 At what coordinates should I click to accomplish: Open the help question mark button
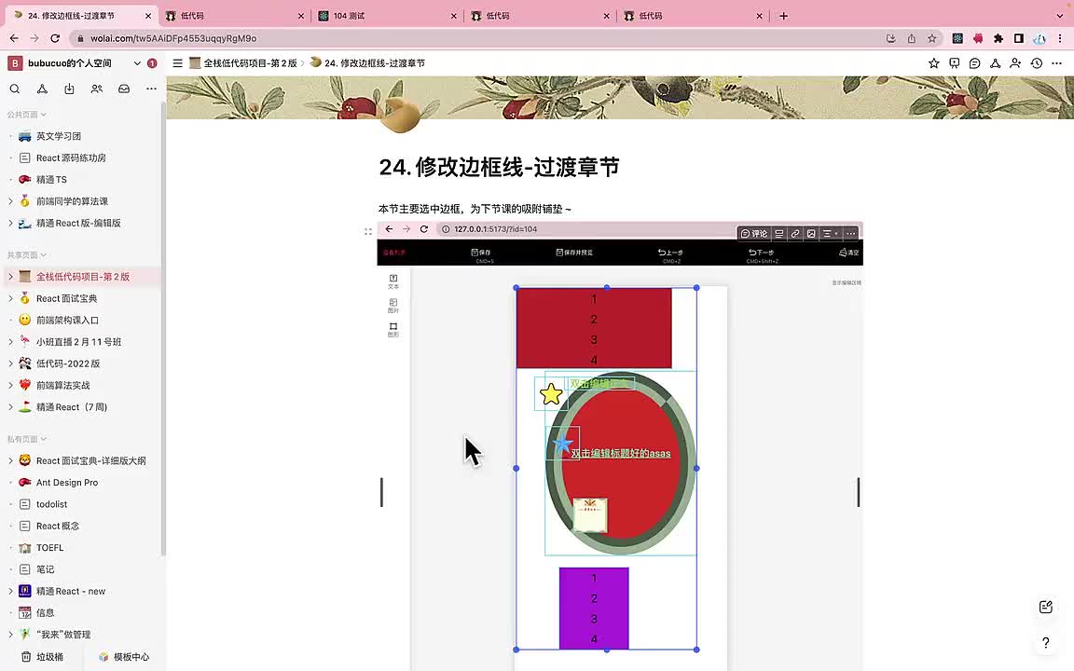click(1045, 642)
